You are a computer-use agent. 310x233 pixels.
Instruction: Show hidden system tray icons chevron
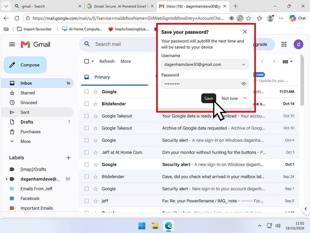point(260,226)
